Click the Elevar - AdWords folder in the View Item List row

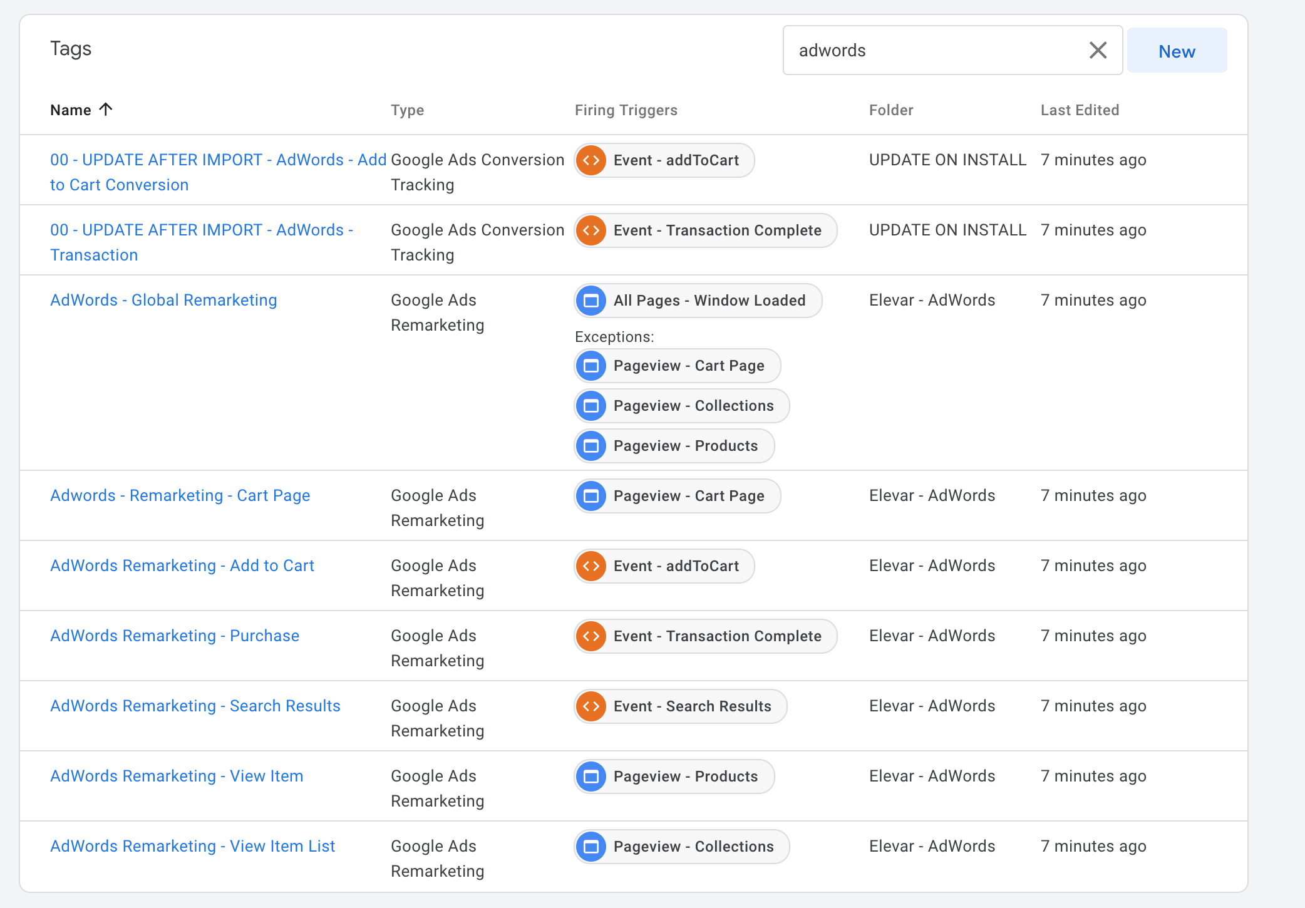(932, 846)
